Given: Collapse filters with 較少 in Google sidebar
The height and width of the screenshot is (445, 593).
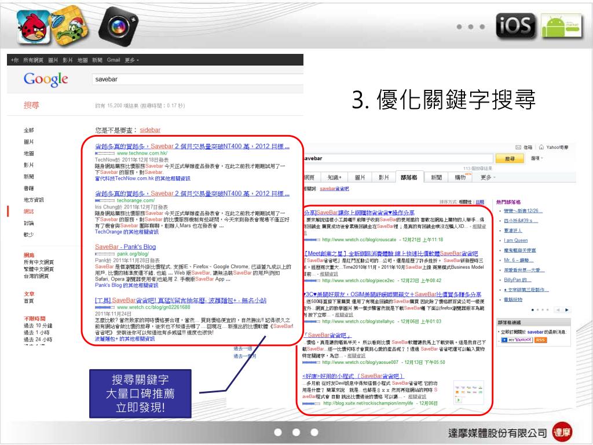Looking at the screenshot, I should (29, 235).
